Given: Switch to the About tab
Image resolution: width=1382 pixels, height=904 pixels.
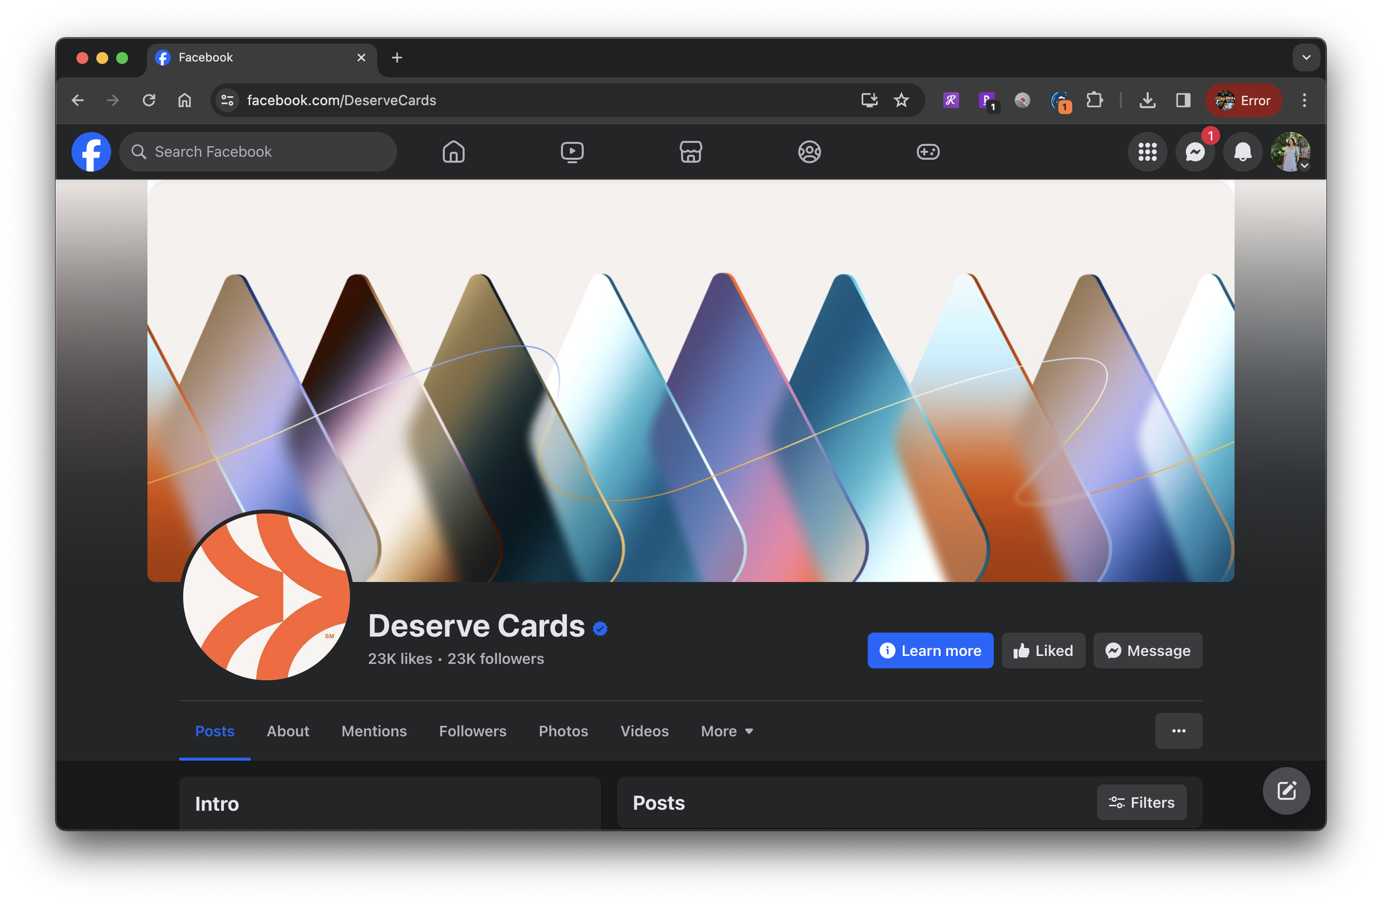Looking at the screenshot, I should click(x=287, y=731).
